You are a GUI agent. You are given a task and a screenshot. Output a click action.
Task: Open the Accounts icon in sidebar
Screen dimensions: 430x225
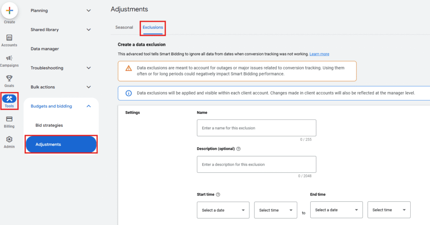9,38
